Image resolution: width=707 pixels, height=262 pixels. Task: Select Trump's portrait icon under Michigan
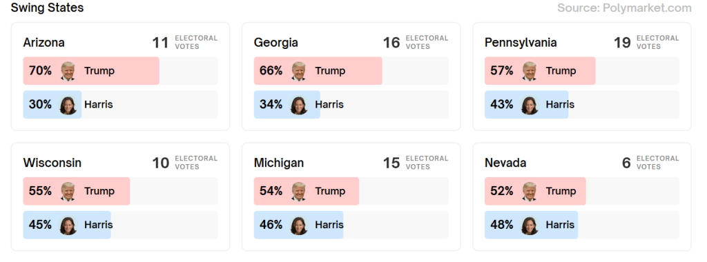(299, 191)
